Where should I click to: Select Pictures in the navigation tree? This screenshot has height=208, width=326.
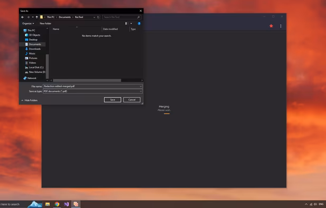(x=31, y=58)
